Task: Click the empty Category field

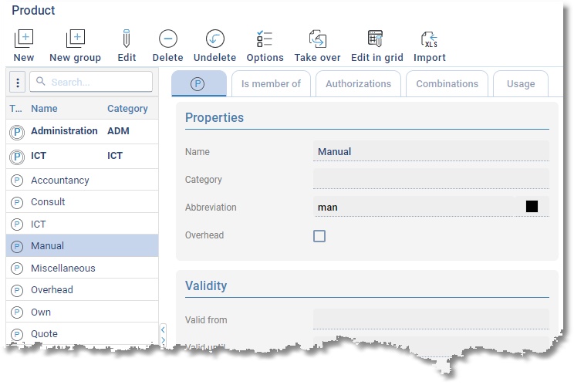Action: point(430,179)
